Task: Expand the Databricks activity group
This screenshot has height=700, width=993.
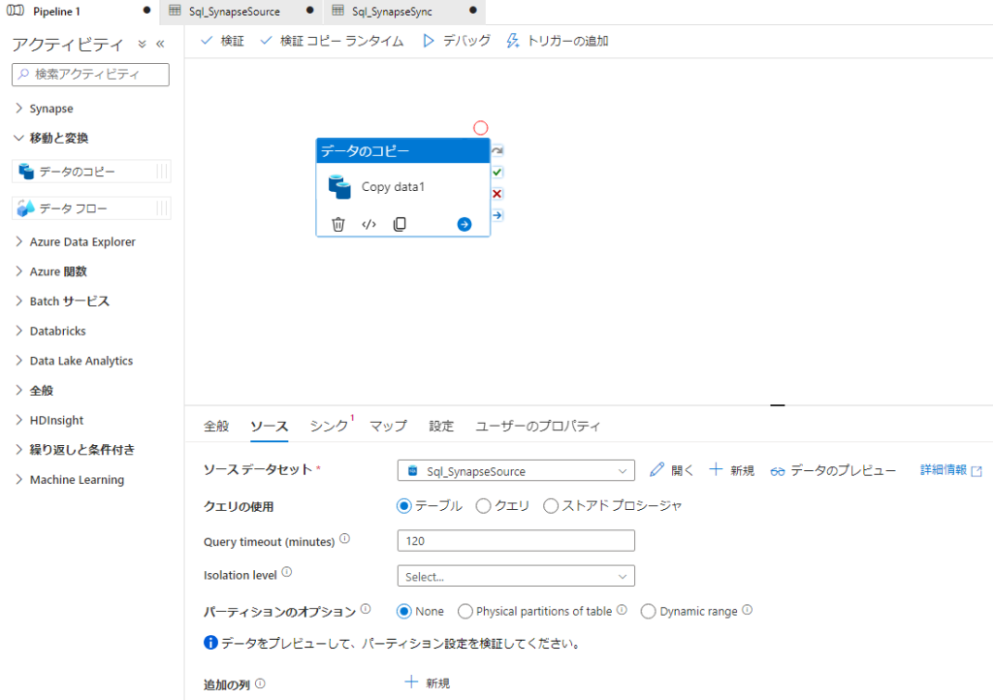Action: (57, 331)
